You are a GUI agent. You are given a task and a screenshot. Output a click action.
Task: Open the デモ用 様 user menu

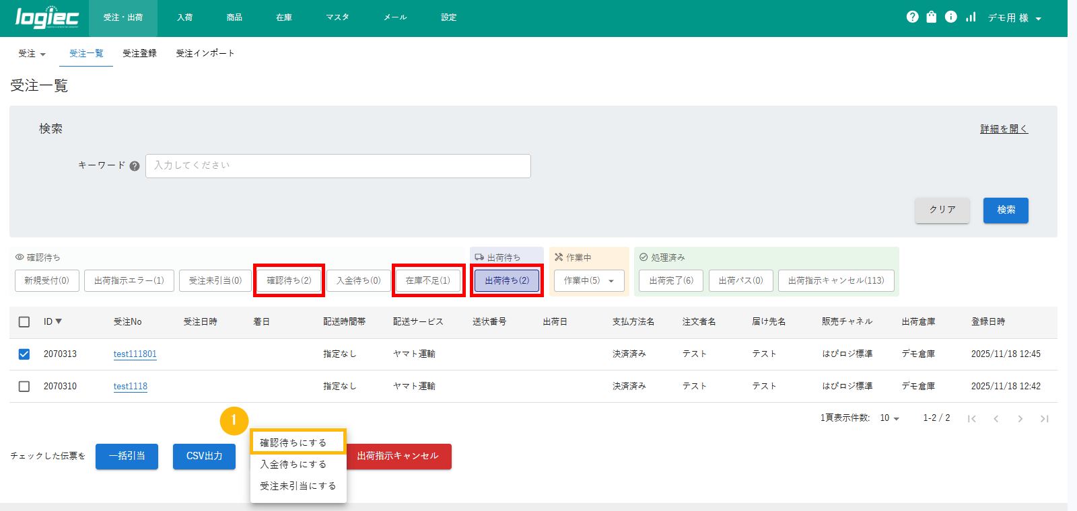coord(1014,18)
